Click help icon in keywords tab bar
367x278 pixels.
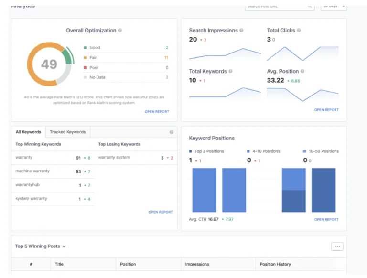point(172,132)
